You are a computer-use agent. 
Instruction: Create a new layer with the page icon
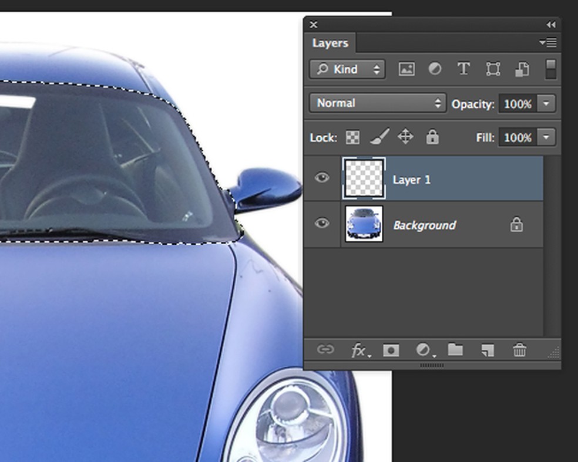487,350
